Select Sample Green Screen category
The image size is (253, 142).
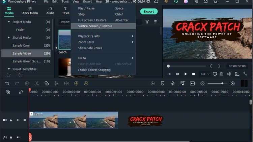click(26, 61)
